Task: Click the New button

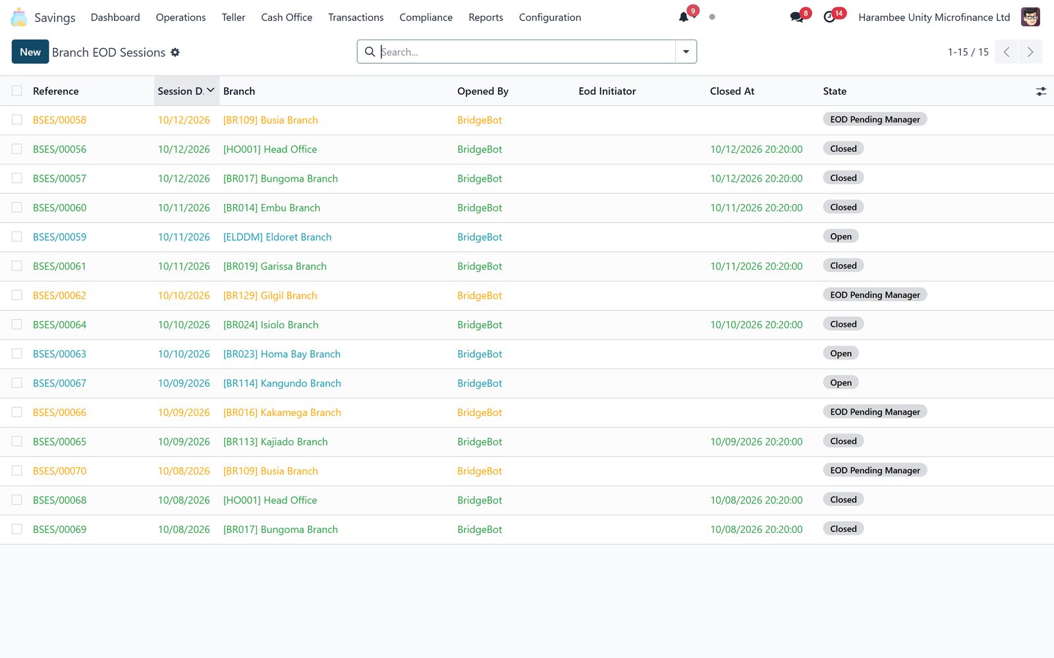Action: tap(30, 52)
